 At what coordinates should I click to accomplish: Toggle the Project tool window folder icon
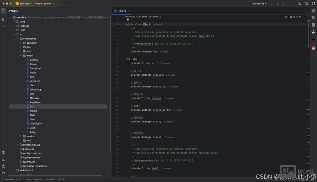click(x=4, y=11)
